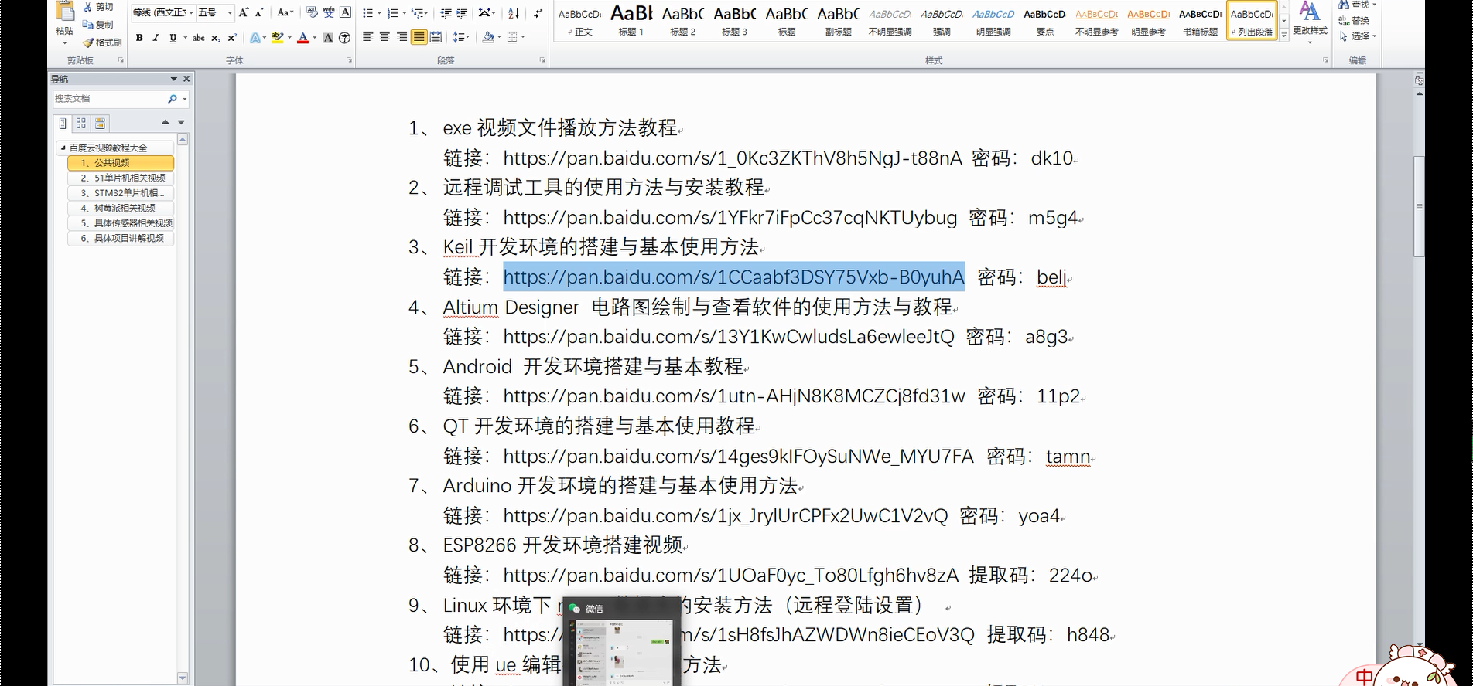Screen dimensions: 1473x686
Task: Switch to search results tab in navigation
Action: tap(100, 123)
